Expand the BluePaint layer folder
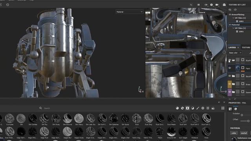 (x=233, y=60)
